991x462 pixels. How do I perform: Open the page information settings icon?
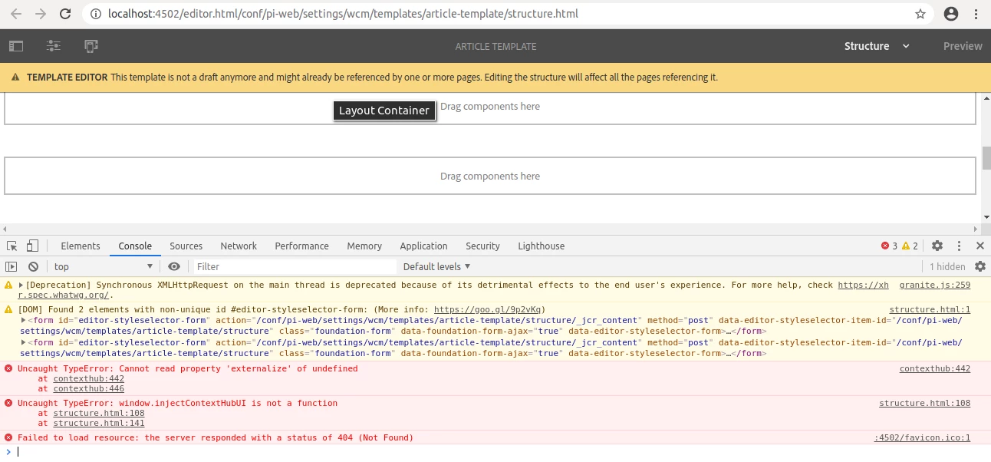pos(53,46)
